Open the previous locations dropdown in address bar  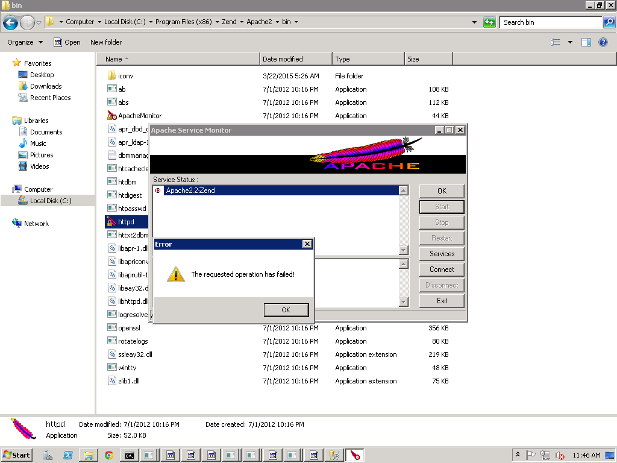[475, 22]
